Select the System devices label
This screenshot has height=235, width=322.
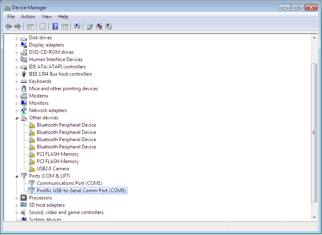(45, 219)
